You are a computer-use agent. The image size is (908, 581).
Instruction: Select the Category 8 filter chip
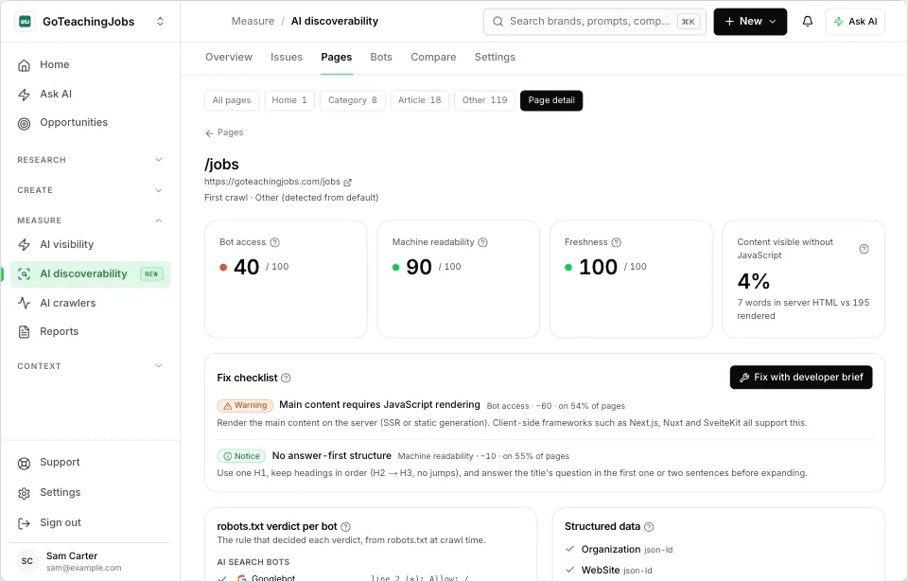coord(353,100)
